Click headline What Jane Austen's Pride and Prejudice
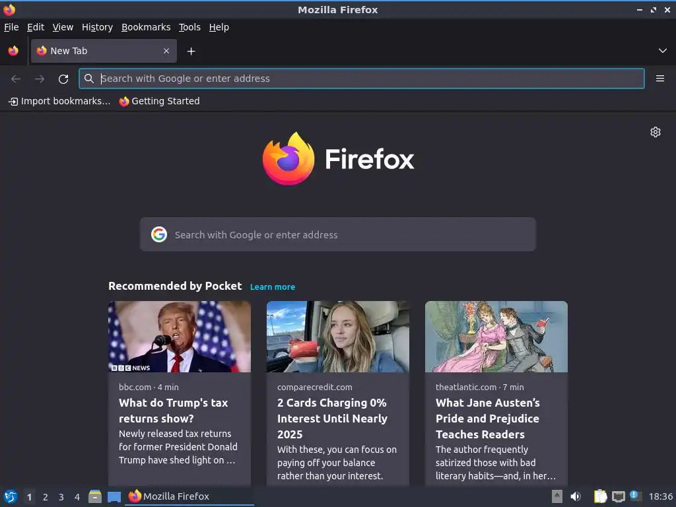The width and height of the screenshot is (676, 507). point(488,419)
